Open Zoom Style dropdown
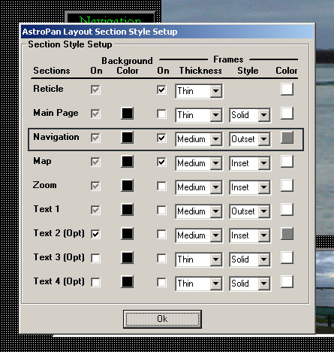Image resolution: width=334 pixels, height=352 pixels. 250,187
